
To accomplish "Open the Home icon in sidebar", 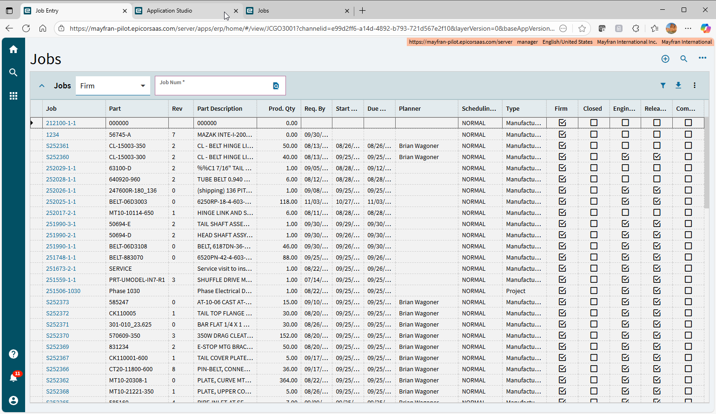I will point(13,49).
